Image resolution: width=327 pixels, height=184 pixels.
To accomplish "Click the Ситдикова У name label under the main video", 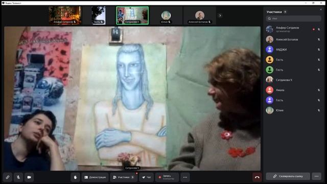I will (x=132, y=168).
